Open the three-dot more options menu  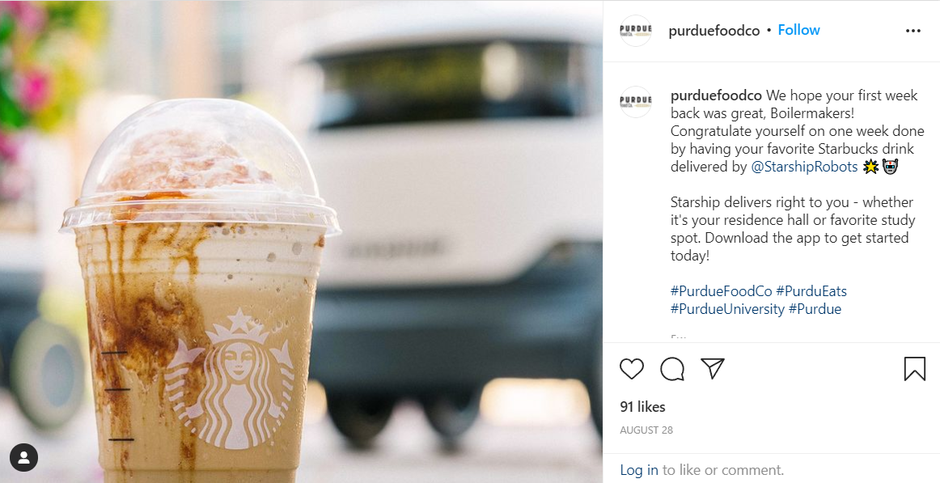tap(912, 31)
